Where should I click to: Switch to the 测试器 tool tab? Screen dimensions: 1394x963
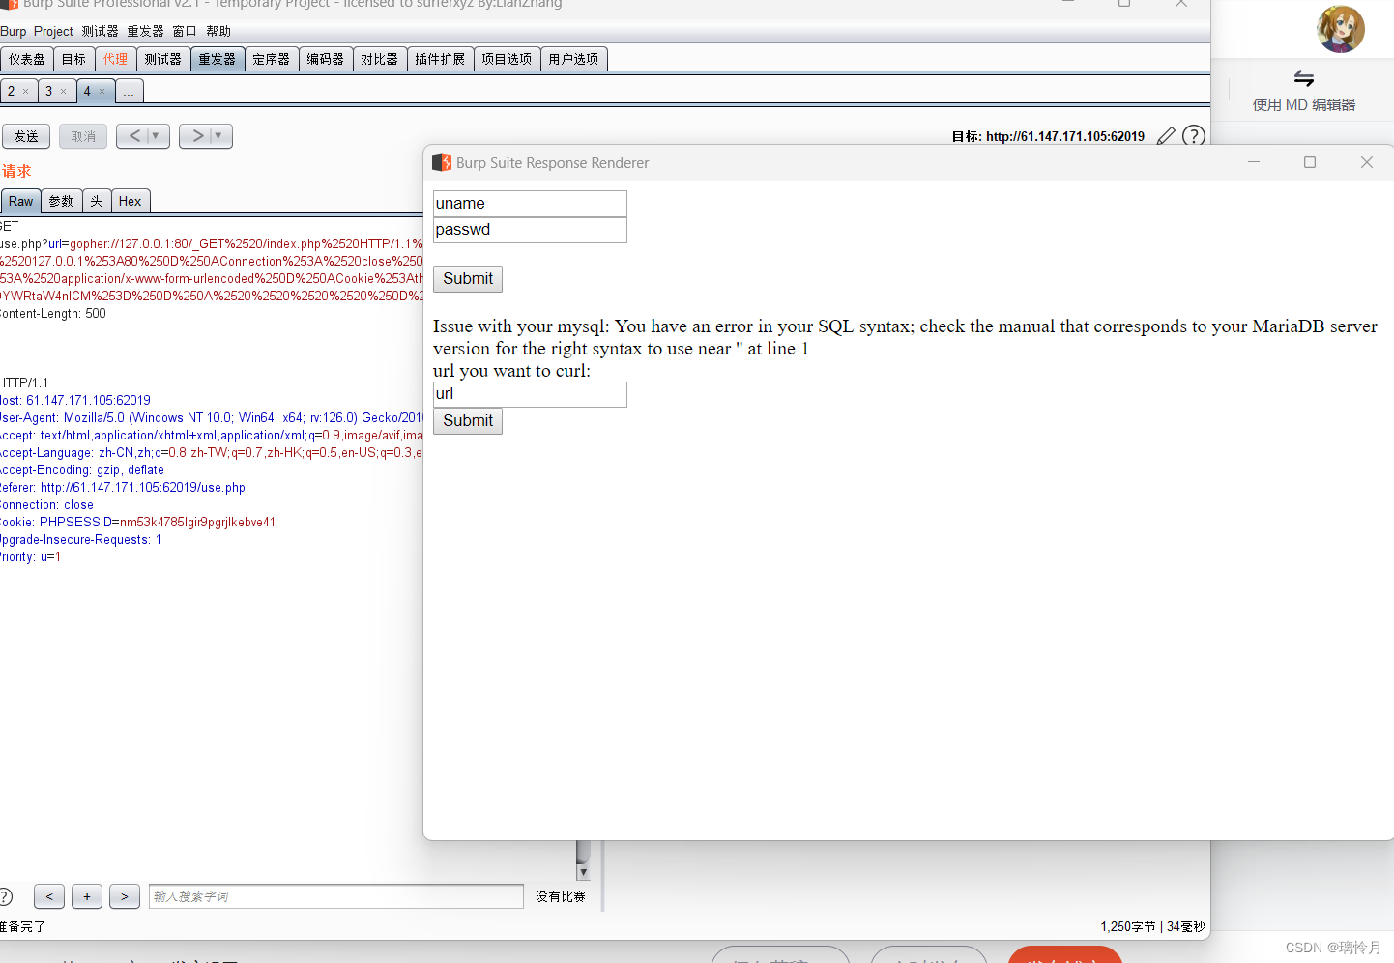point(163,59)
